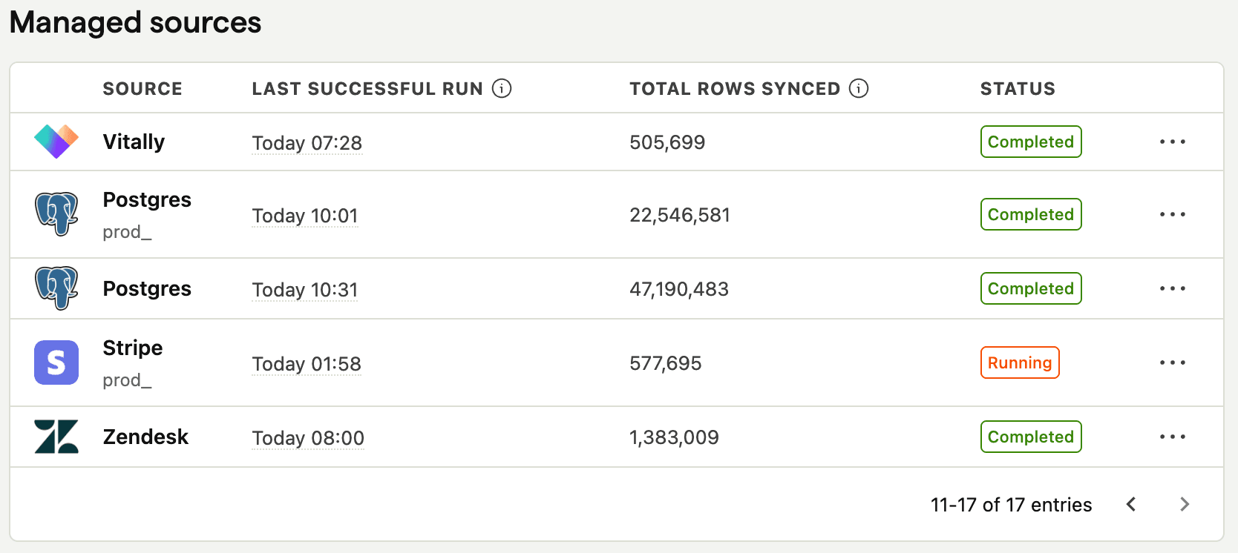Open the three-dot menu for the Stripe row
This screenshot has width=1238, height=553.
1173,362
